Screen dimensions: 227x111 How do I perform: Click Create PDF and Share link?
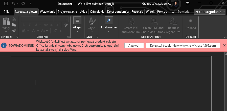[131, 26]
